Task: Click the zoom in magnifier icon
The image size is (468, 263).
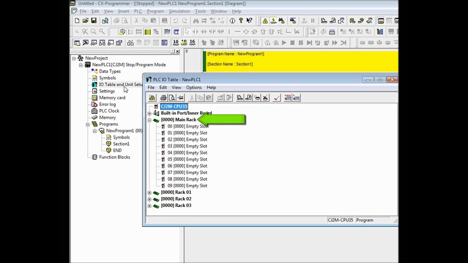Action: coord(102,32)
